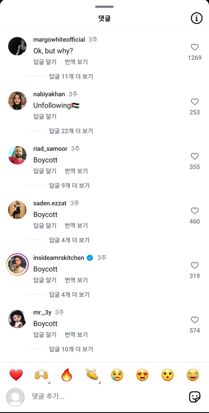Open the sticker/GIF picker icon
The width and height of the screenshot is (209, 413).
point(195,397)
